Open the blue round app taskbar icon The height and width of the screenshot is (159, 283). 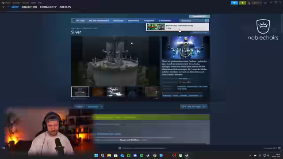pyautogui.click(x=161, y=155)
